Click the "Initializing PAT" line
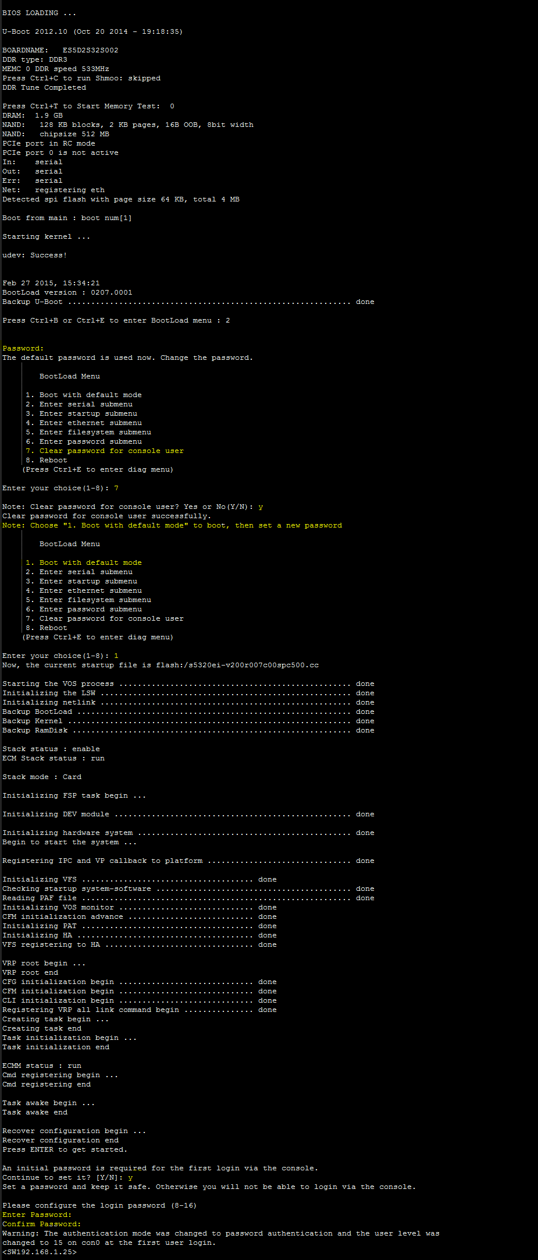The image size is (538, 1260). click(x=140, y=926)
